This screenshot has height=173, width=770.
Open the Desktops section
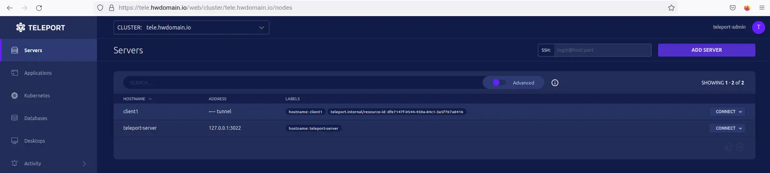click(x=49, y=141)
